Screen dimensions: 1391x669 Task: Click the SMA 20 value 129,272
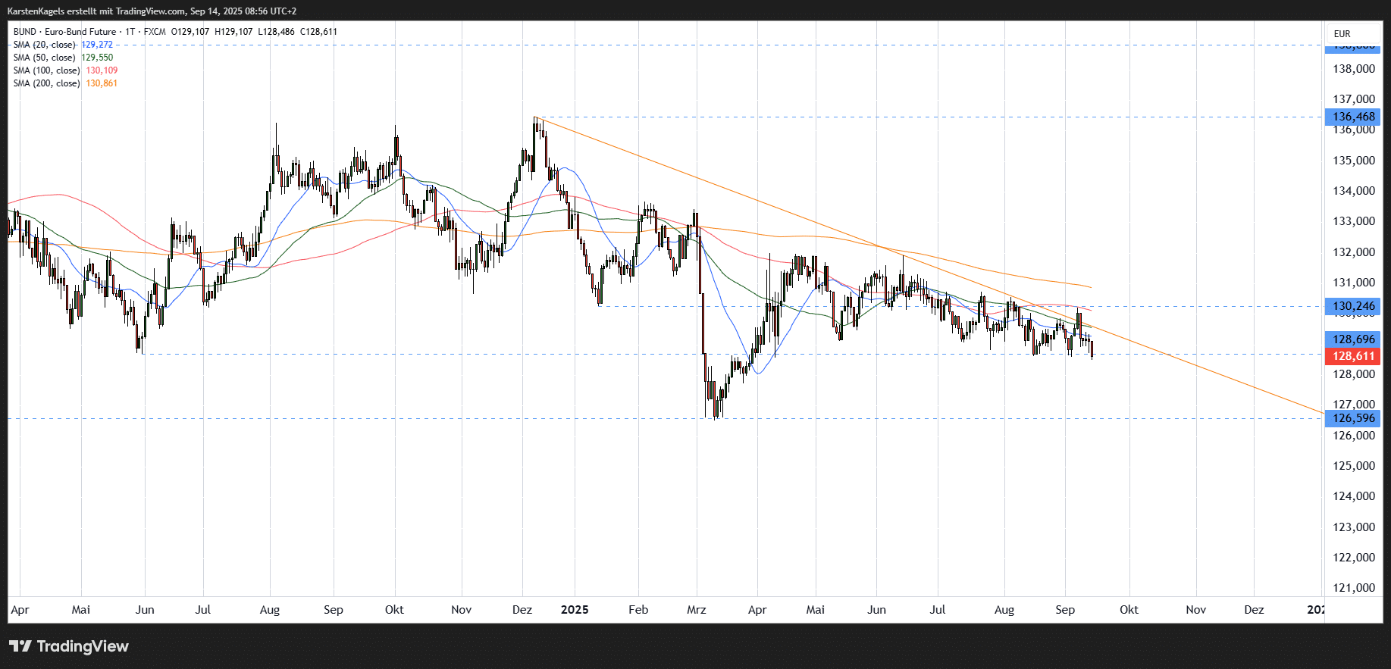pyautogui.click(x=97, y=45)
